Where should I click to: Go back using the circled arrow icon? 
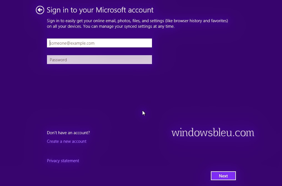click(x=40, y=10)
